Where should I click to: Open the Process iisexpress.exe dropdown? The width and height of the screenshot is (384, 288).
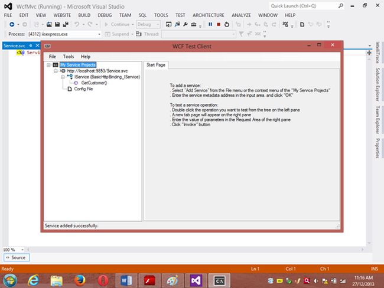(x=64, y=34)
